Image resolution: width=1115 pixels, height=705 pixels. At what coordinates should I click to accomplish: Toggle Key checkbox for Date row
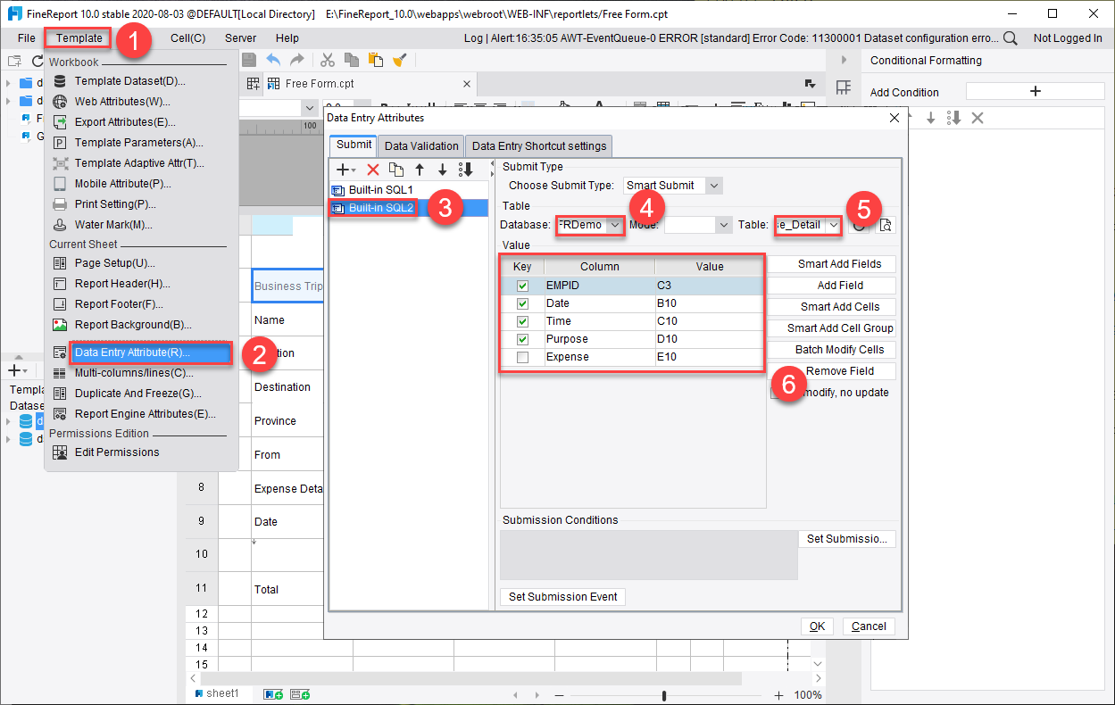(522, 303)
